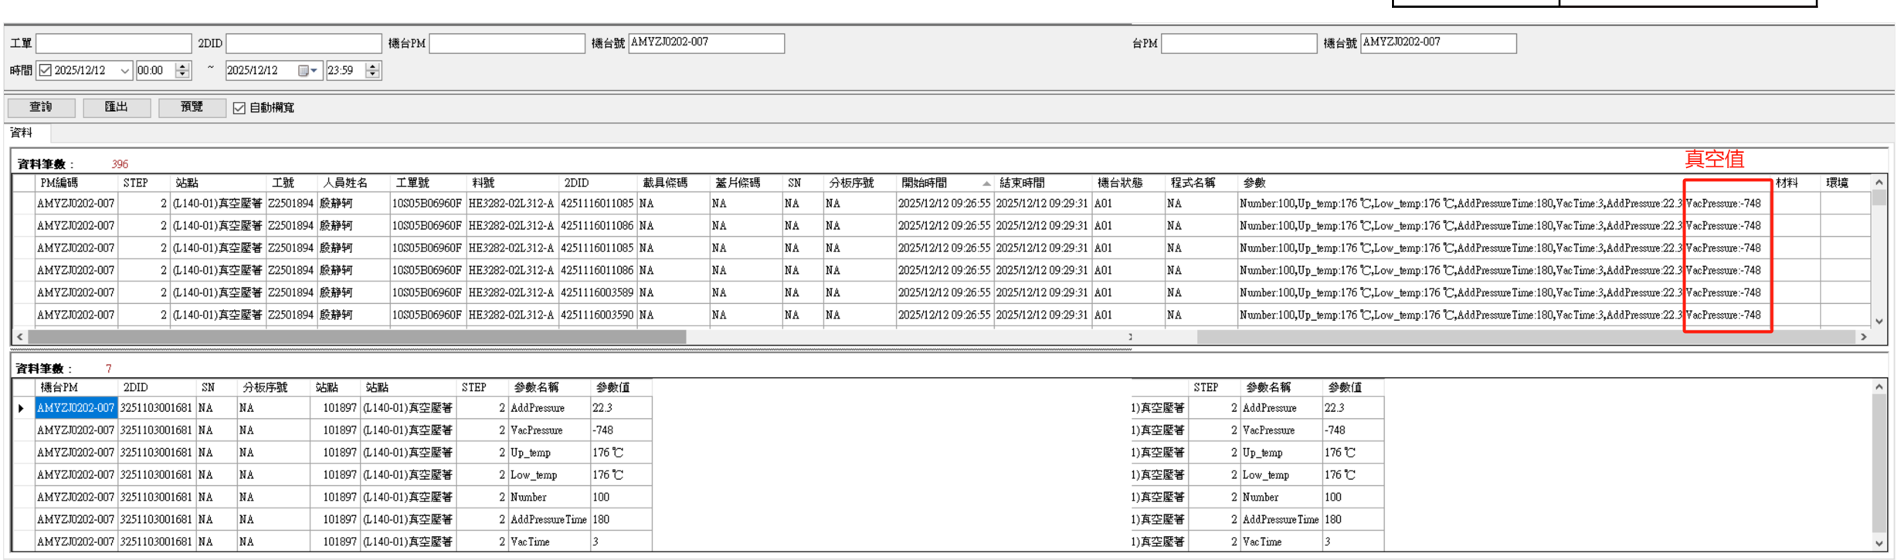Click the lower grid vertical scrollbar thumb
Image resolution: width=1897 pixels, height=560 pixels.
tap(1879, 463)
